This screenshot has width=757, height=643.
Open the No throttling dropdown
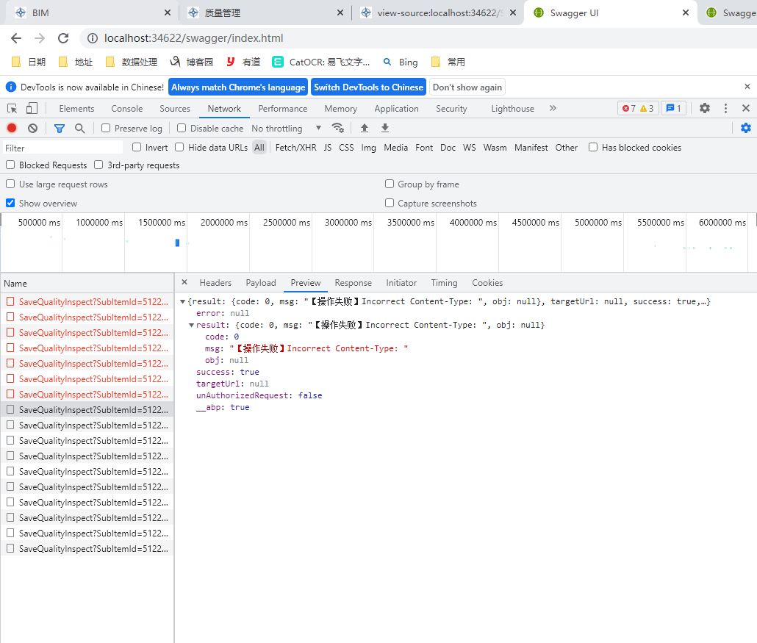pyautogui.click(x=287, y=128)
